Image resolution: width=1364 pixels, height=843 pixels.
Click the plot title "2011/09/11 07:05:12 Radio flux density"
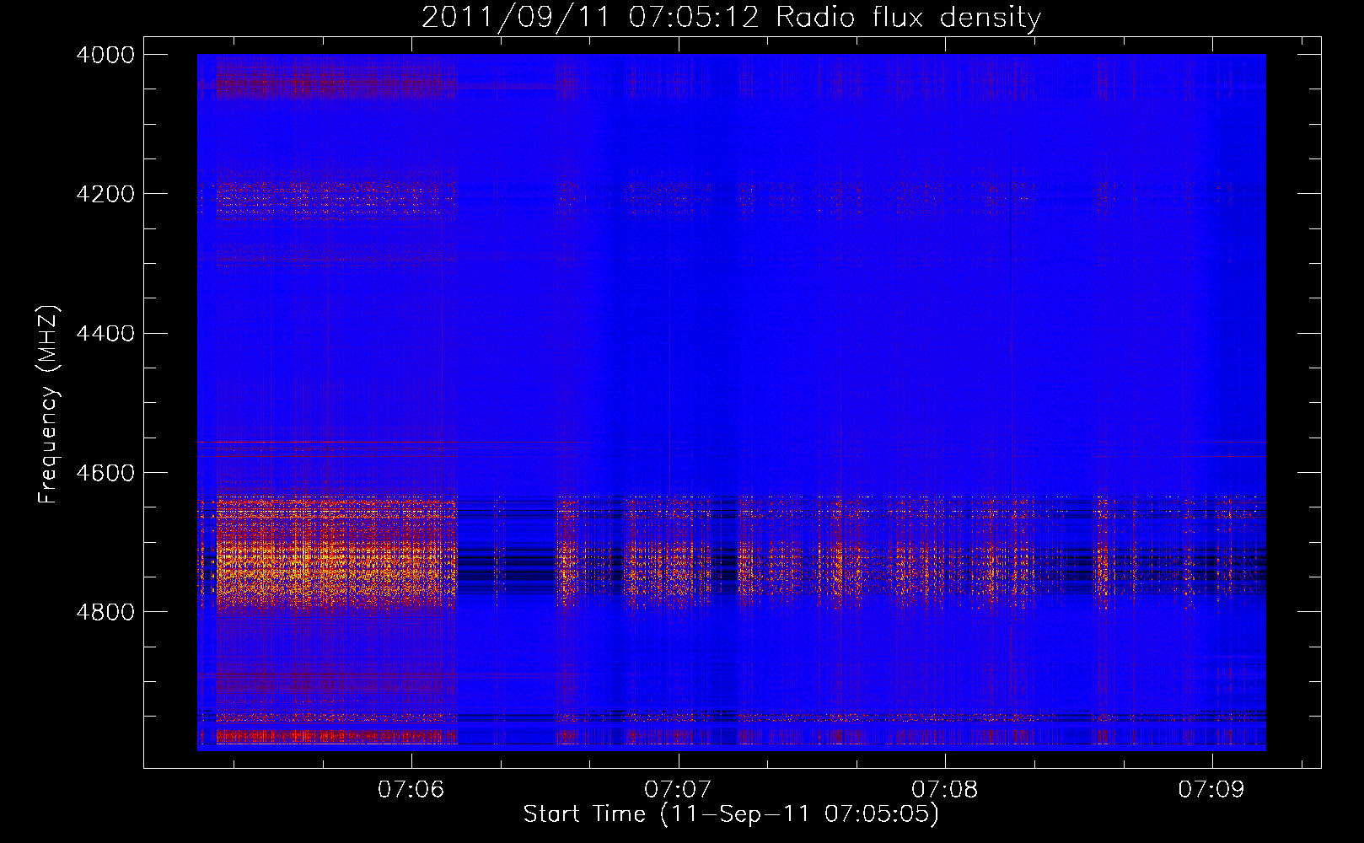point(731,17)
